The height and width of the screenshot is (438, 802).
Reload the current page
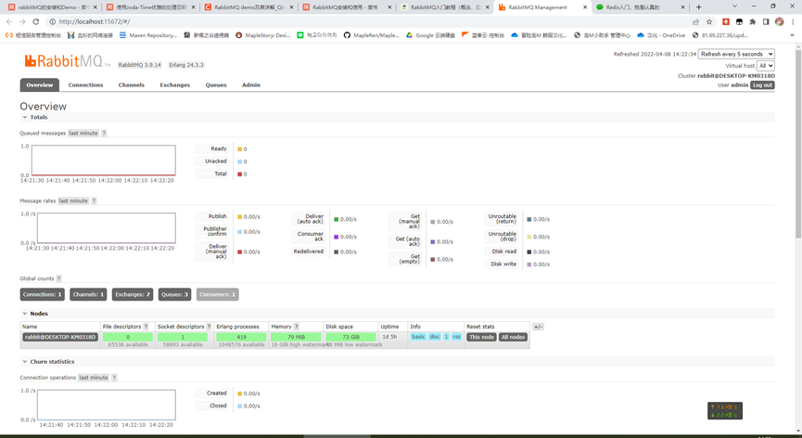[x=36, y=21]
